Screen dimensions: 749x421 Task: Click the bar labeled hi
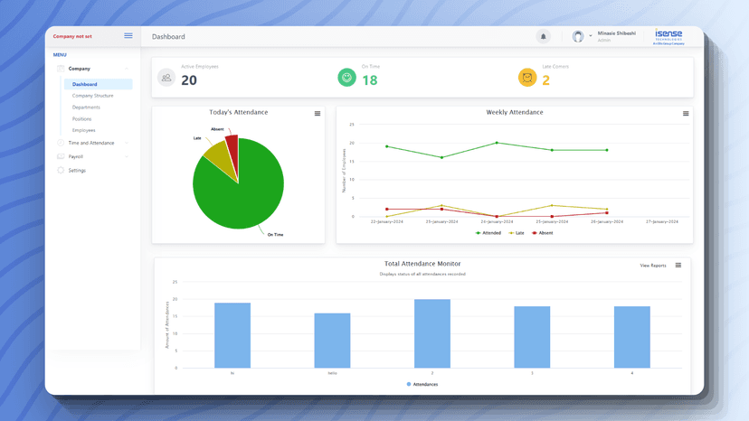click(x=232, y=335)
